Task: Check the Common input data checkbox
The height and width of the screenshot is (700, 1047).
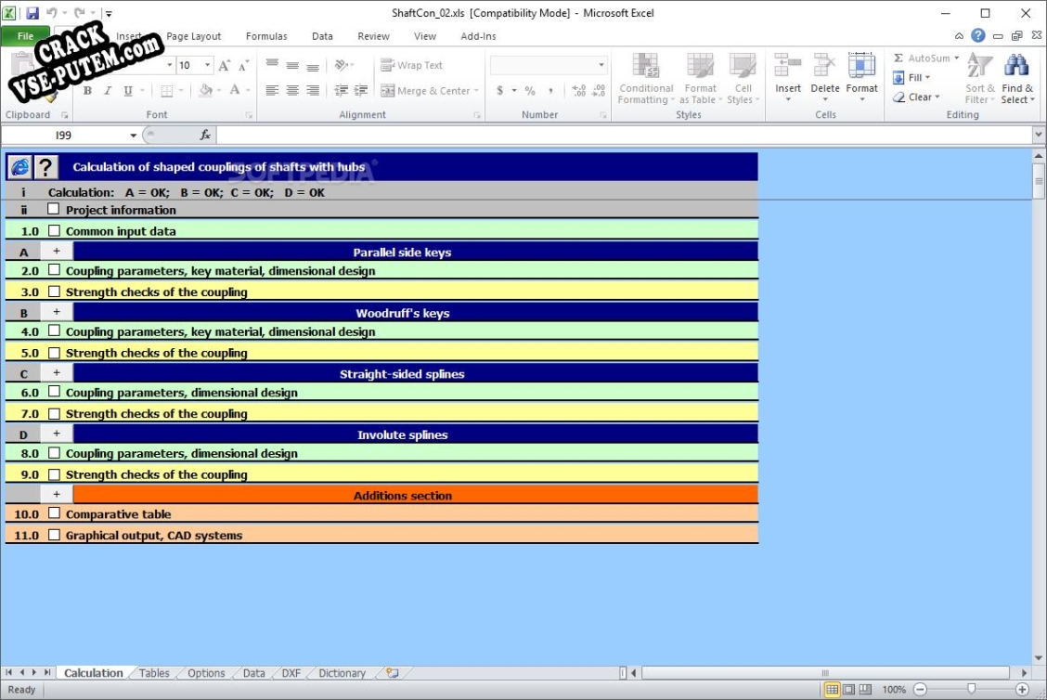Action: 54,231
